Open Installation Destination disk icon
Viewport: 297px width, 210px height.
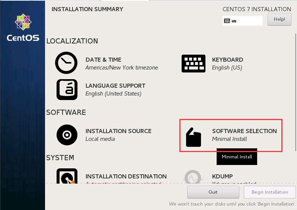(x=67, y=176)
